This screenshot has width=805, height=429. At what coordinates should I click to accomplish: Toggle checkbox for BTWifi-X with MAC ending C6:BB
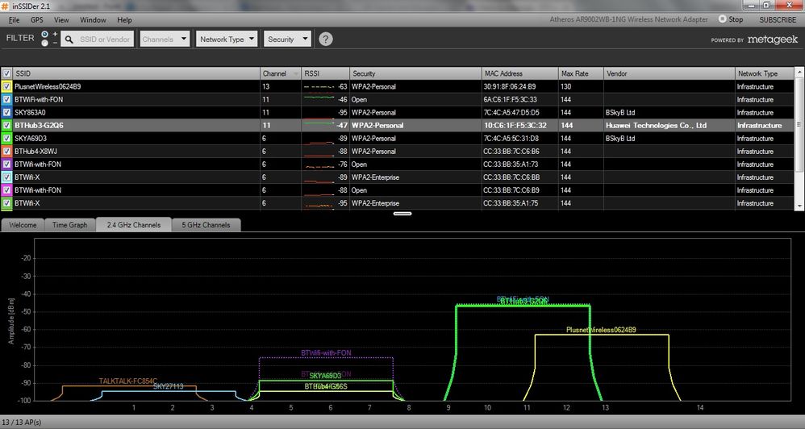(x=6, y=177)
